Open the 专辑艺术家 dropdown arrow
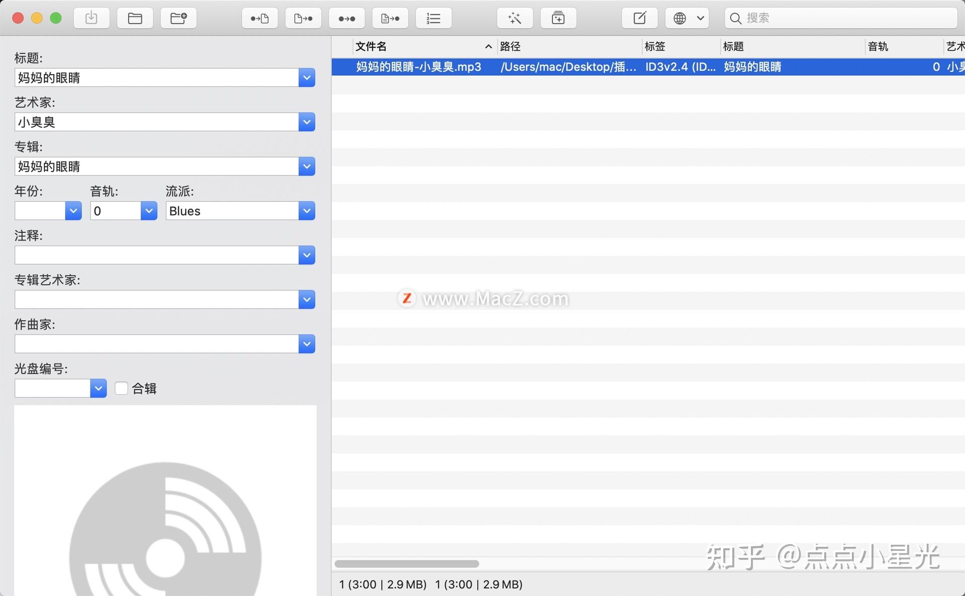 (x=307, y=300)
